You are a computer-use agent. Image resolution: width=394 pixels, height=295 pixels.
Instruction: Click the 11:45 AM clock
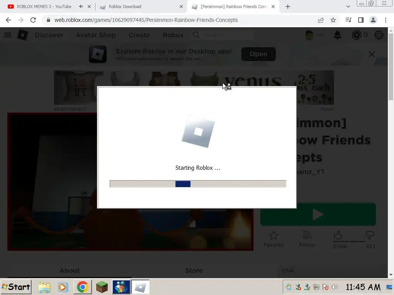click(363, 287)
